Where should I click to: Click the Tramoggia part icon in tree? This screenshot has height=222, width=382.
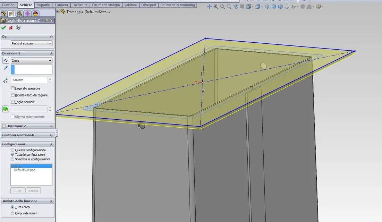coord(63,11)
